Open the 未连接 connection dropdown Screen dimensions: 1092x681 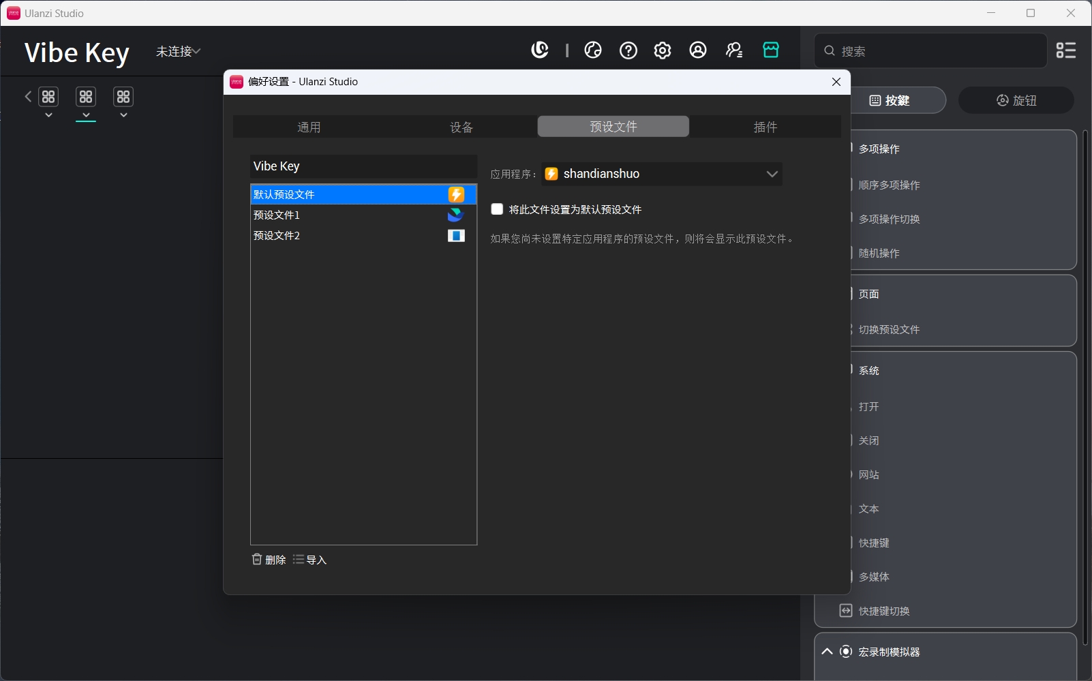pyautogui.click(x=178, y=51)
